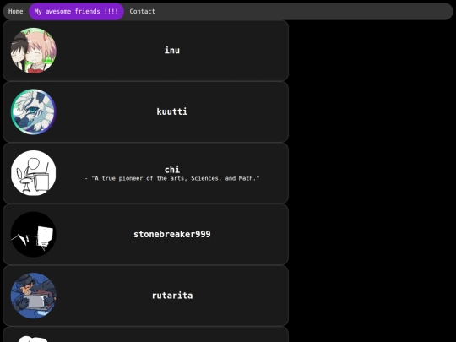Open the inu friend name link
456x342 pixels.
click(172, 51)
